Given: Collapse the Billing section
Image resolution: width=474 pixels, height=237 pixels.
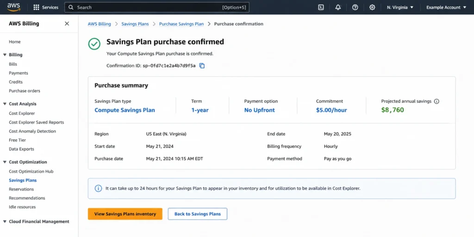Looking at the screenshot, I should click(x=5, y=55).
